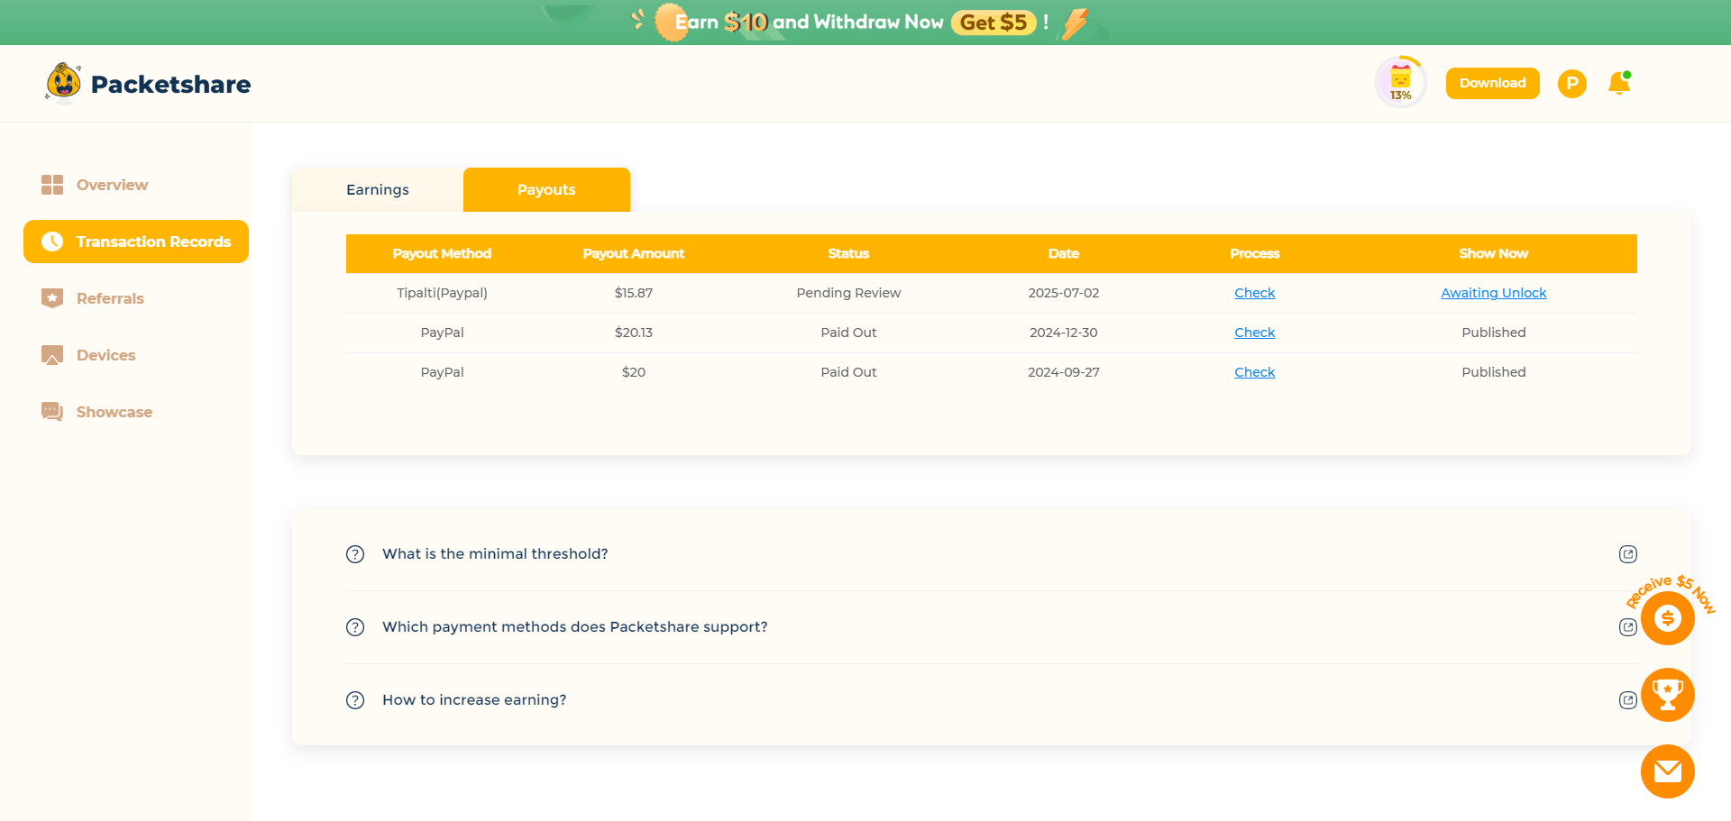Click the Showcase chat icon

point(52,412)
